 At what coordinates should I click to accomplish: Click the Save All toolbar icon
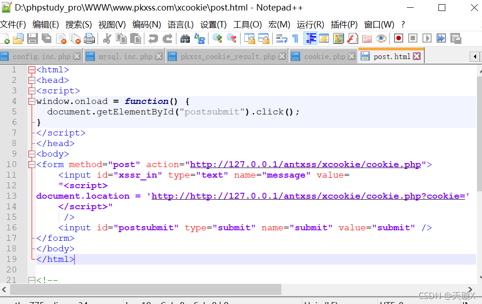(x=46, y=39)
